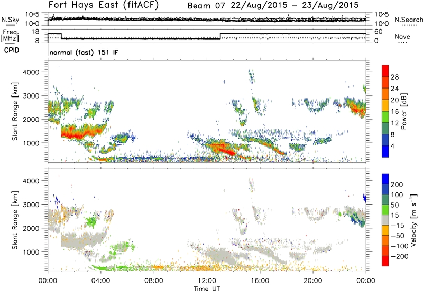Click the "1000" range tick in the velocity panel

pyautogui.click(x=31, y=252)
